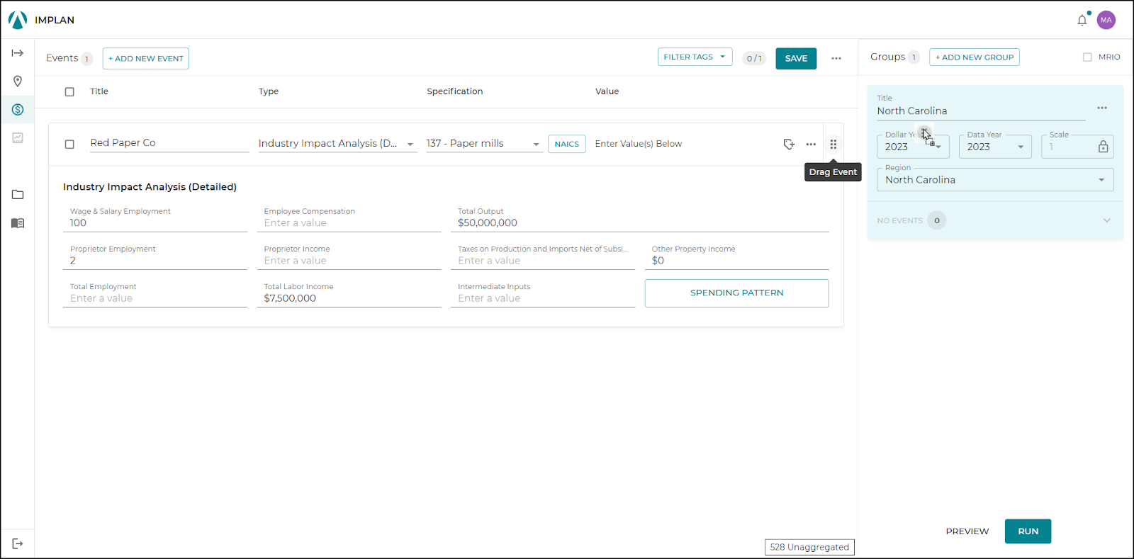This screenshot has width=1134, height=559.
Task: Open the Dollar Year dropdown
Action: [913, 147]
